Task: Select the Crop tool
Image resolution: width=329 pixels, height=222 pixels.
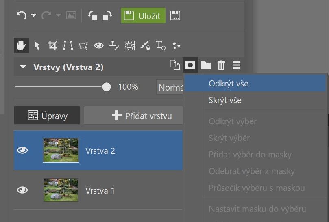Action: 52,45
